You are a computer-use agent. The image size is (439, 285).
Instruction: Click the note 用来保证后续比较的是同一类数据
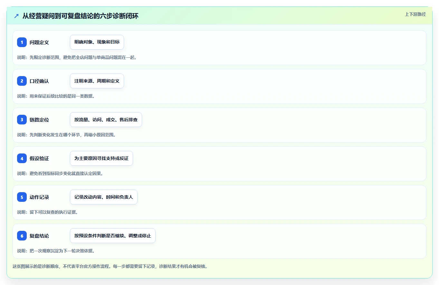56,96
